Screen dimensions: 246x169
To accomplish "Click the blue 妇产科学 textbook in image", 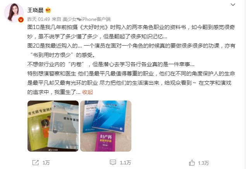I will click(110, 117).
